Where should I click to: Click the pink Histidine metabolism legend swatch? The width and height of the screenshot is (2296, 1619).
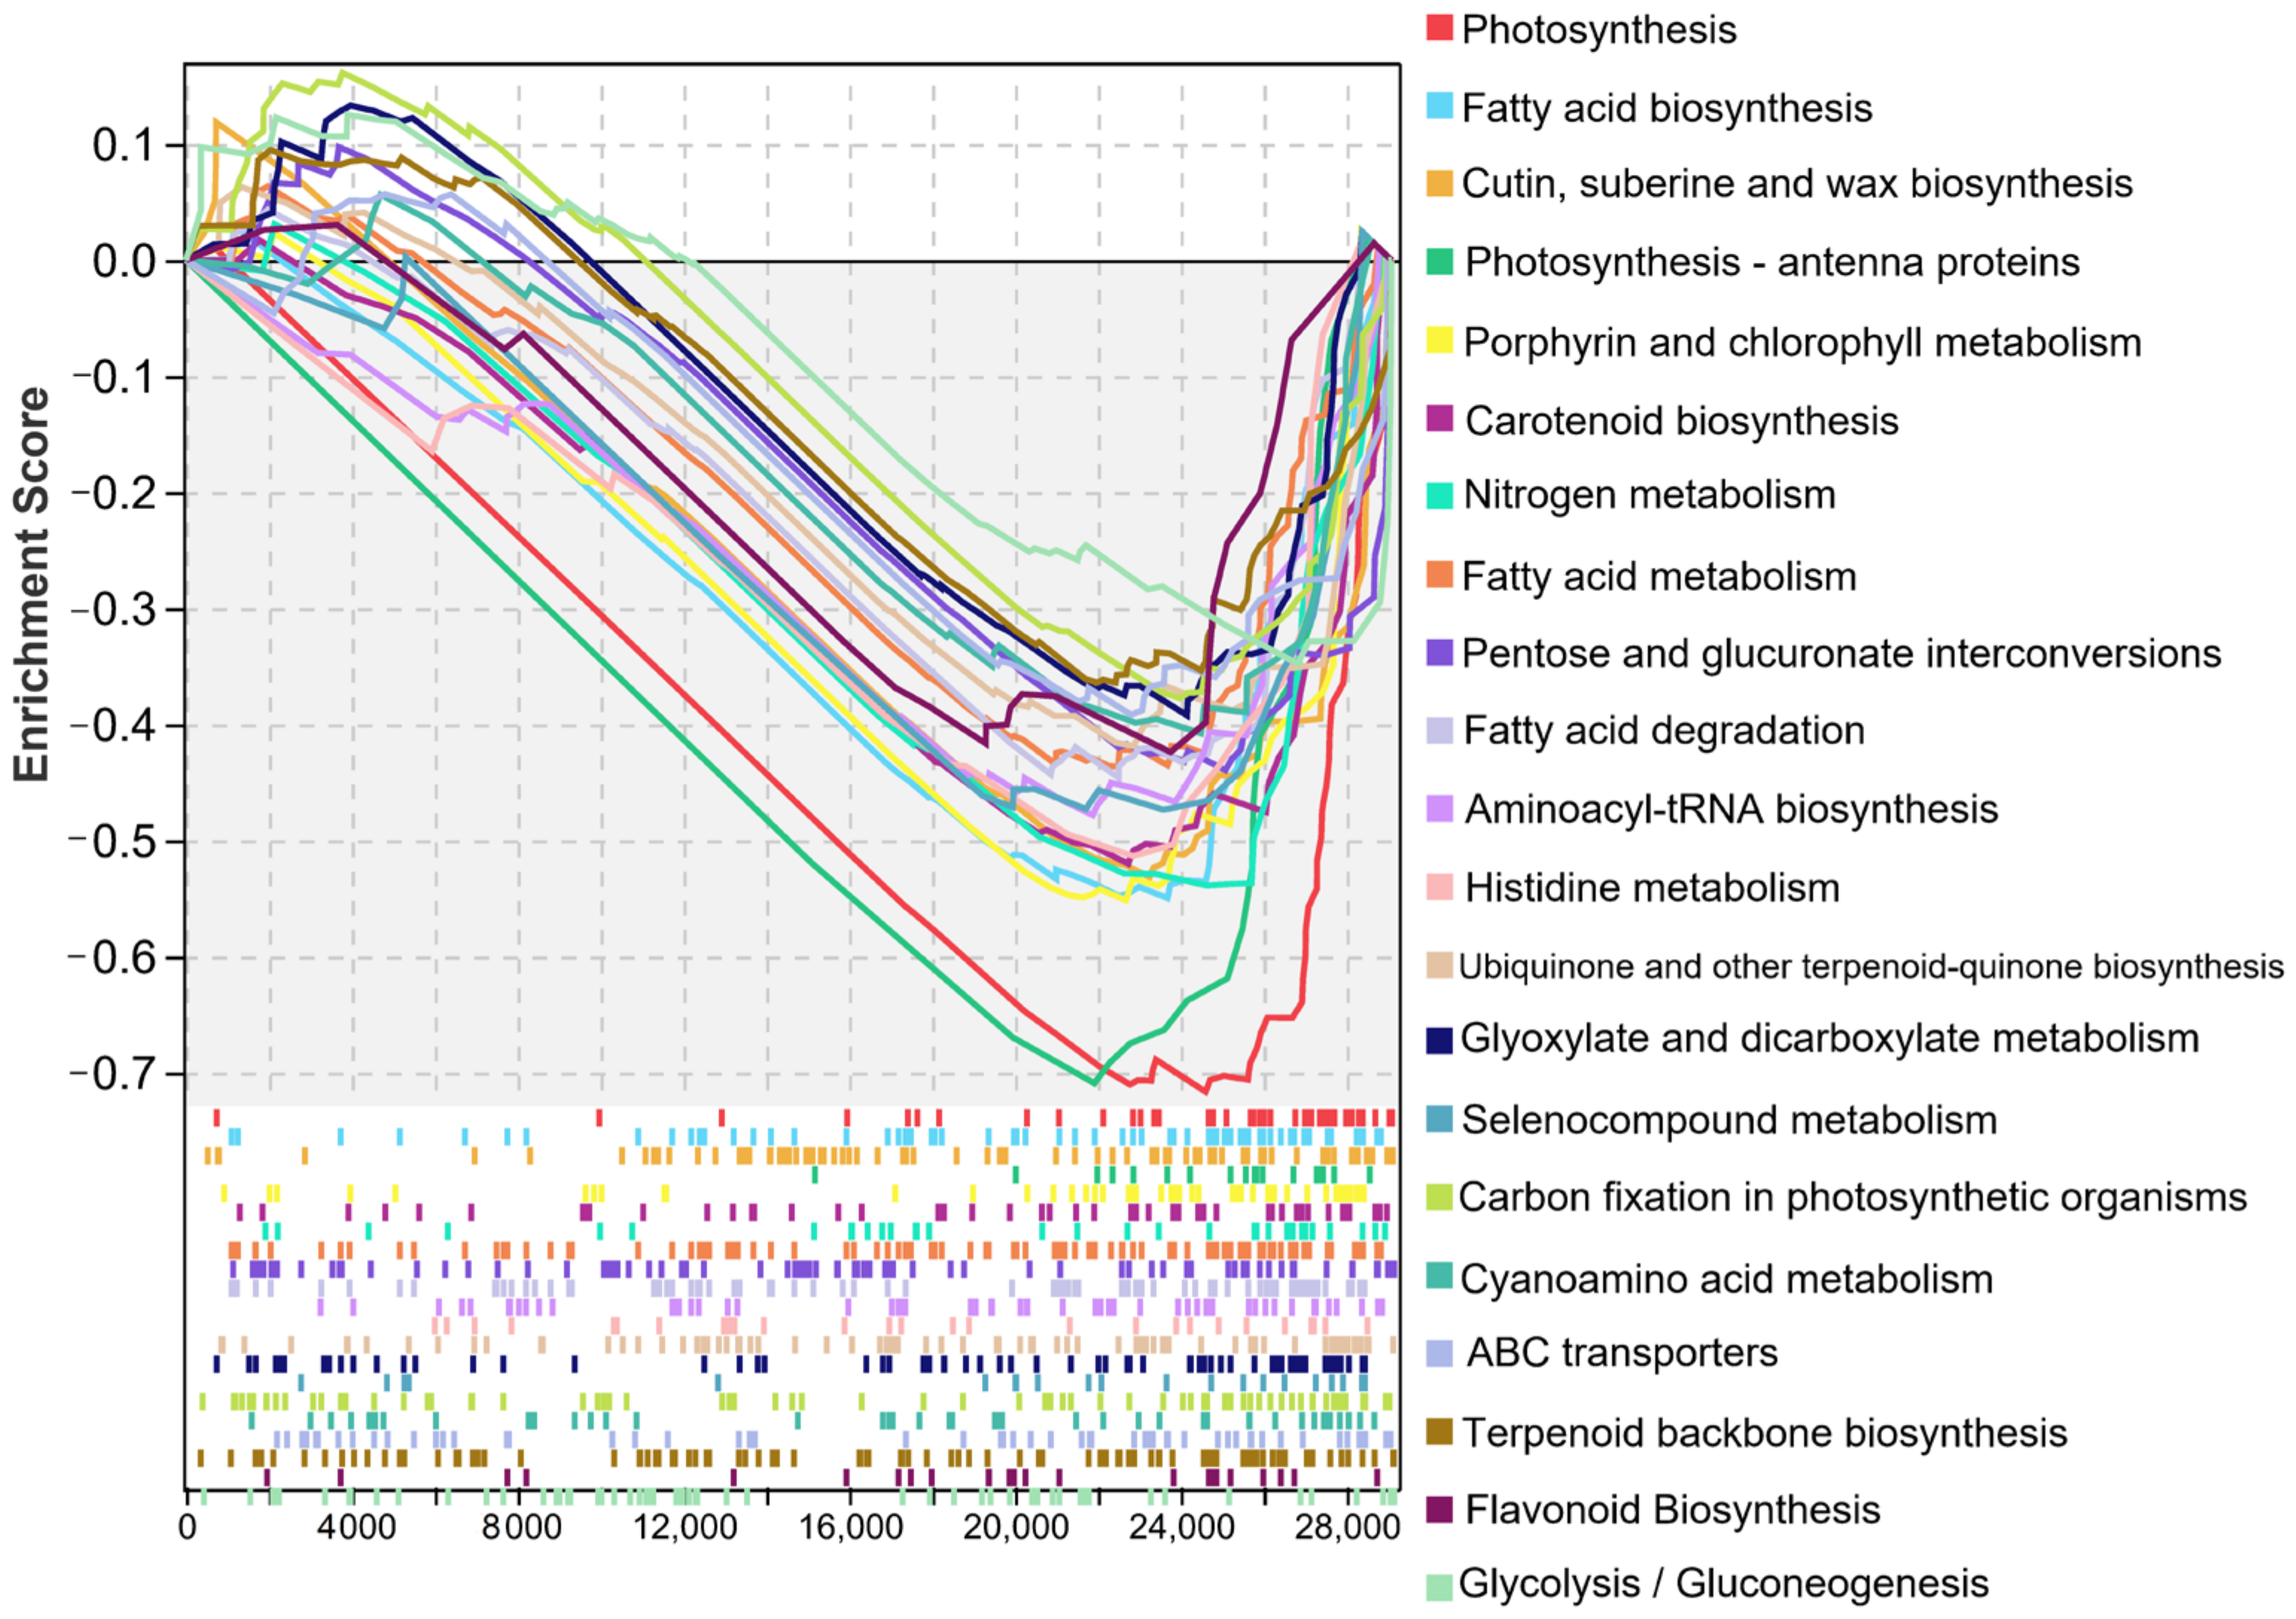[x=1439, y=887]
